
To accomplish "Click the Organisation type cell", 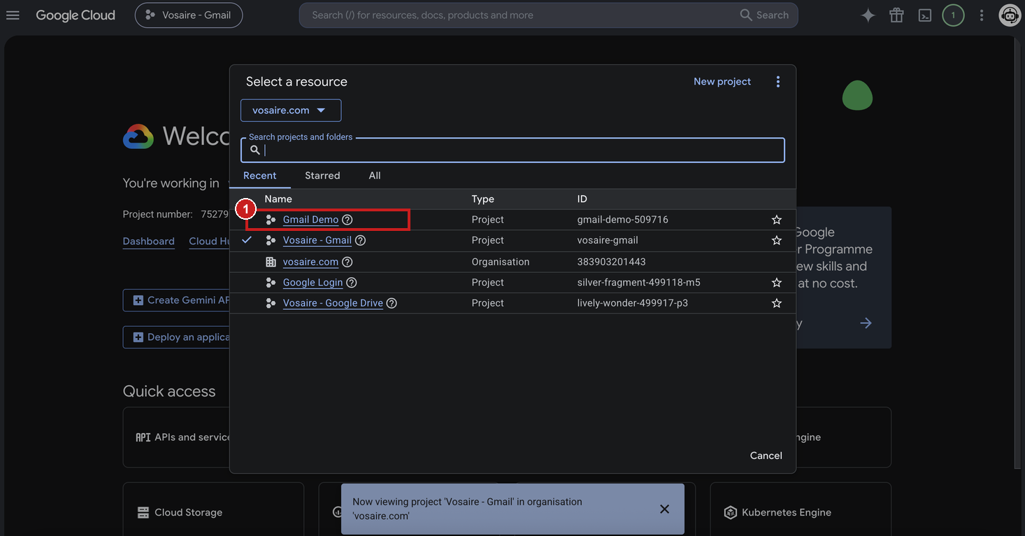I will tap(501, 262).
